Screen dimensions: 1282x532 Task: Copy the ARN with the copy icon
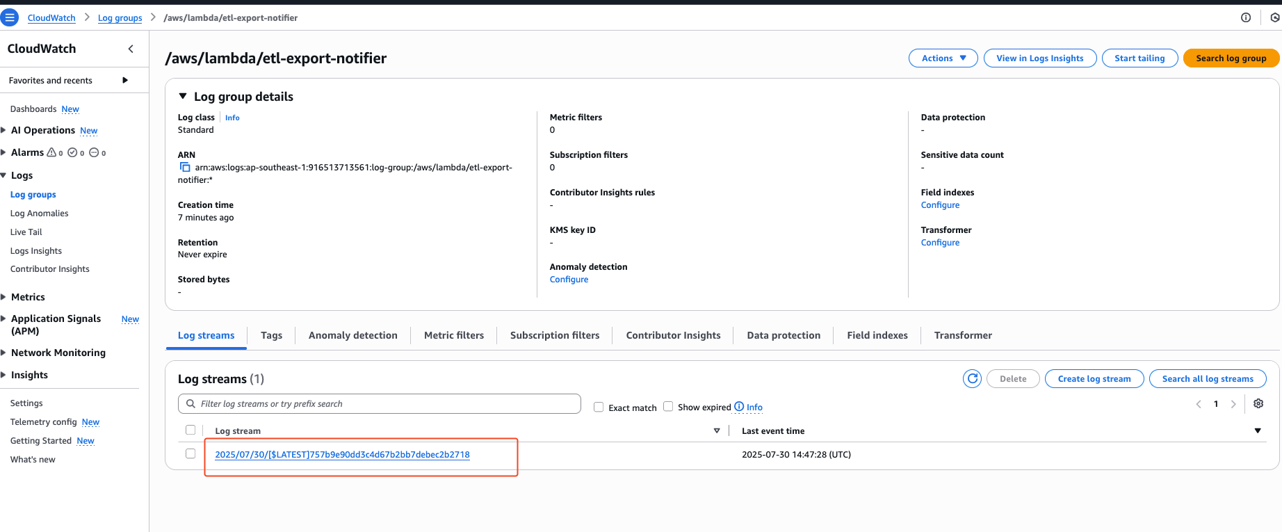[x=185, y=167]
